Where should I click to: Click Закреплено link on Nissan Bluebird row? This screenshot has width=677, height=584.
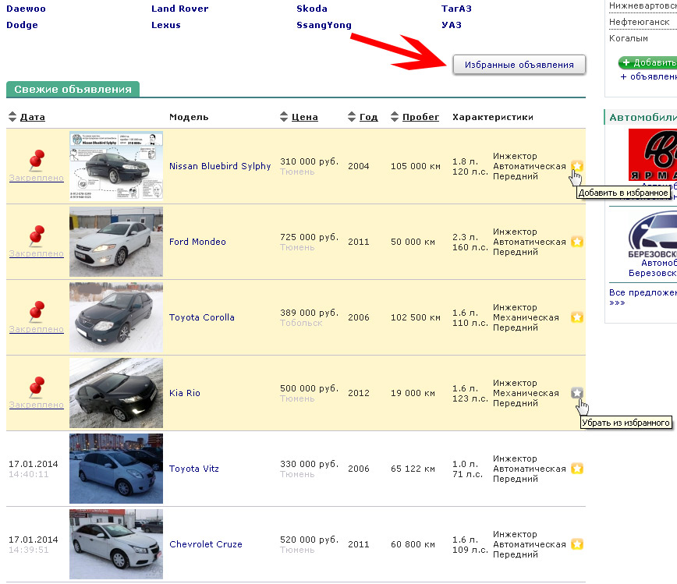[36, 178]
